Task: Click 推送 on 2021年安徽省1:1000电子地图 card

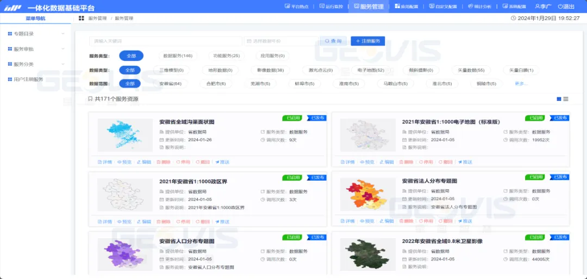Action: pyautogui.click(x=465, y=162)
